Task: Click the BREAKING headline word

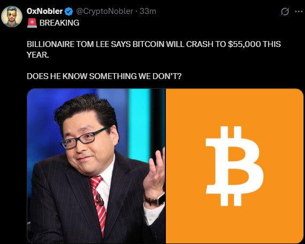Action: coord(59,23)
